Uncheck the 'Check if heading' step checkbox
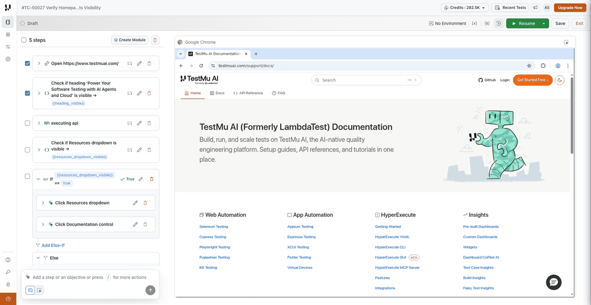 click(28, 93)
